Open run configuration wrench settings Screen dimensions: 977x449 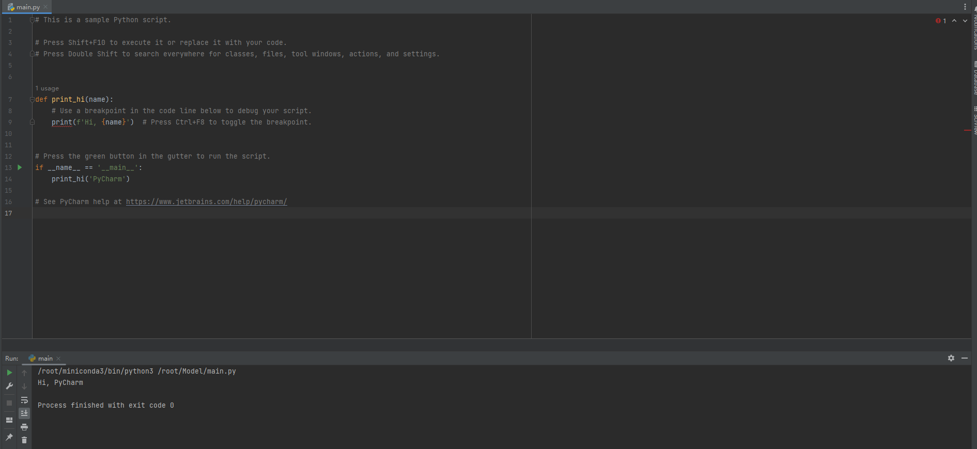(x=9, y=386)
